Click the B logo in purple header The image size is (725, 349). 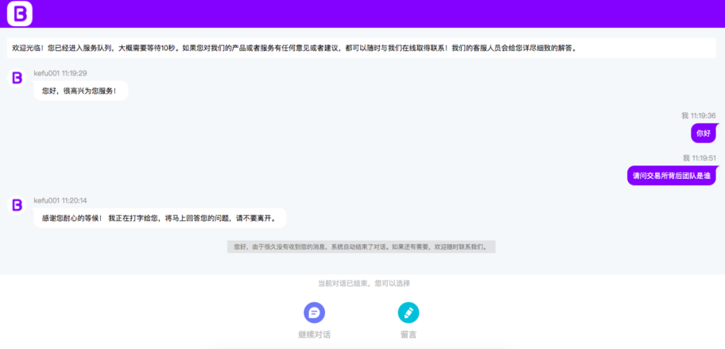click(x=19, y=14)
